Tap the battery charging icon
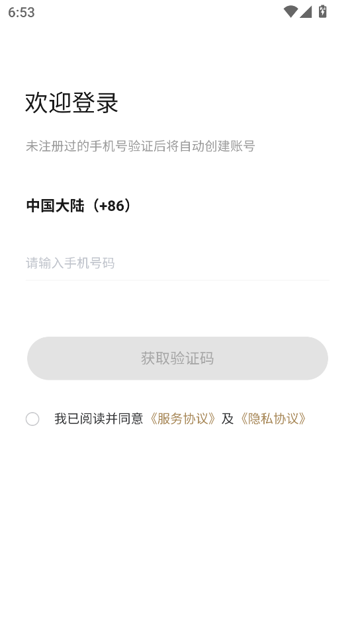The image size is (354, 629). [x=323, y=11]
